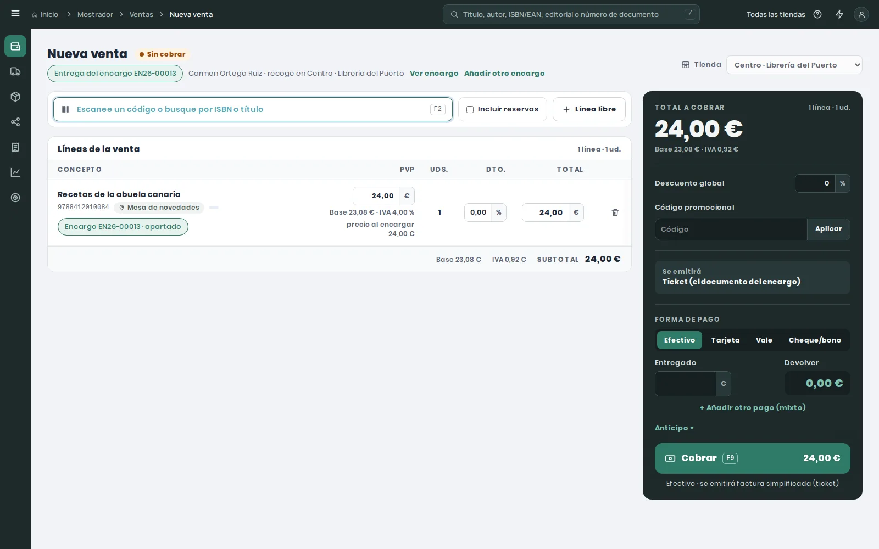Open the documents receipt sidebar icon
Viewport: 879px width, 549px height.
point(15,147)
